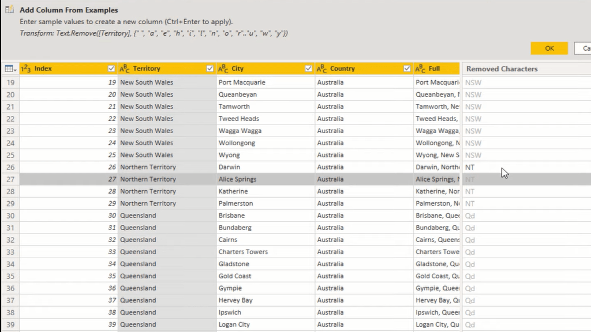Click the Full column text type icon
Screen dimensions: 591x332
pos(420,69)
